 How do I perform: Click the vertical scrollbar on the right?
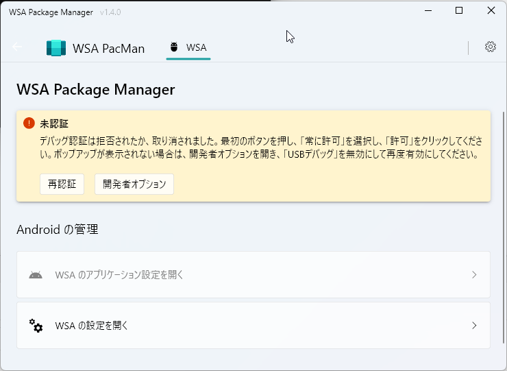pyautogui.click(x=503, y=227)
